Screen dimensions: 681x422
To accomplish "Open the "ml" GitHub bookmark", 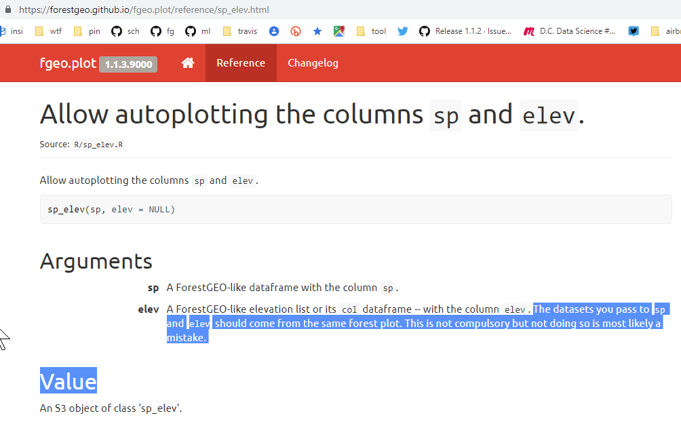I will (x=197, y=31).
